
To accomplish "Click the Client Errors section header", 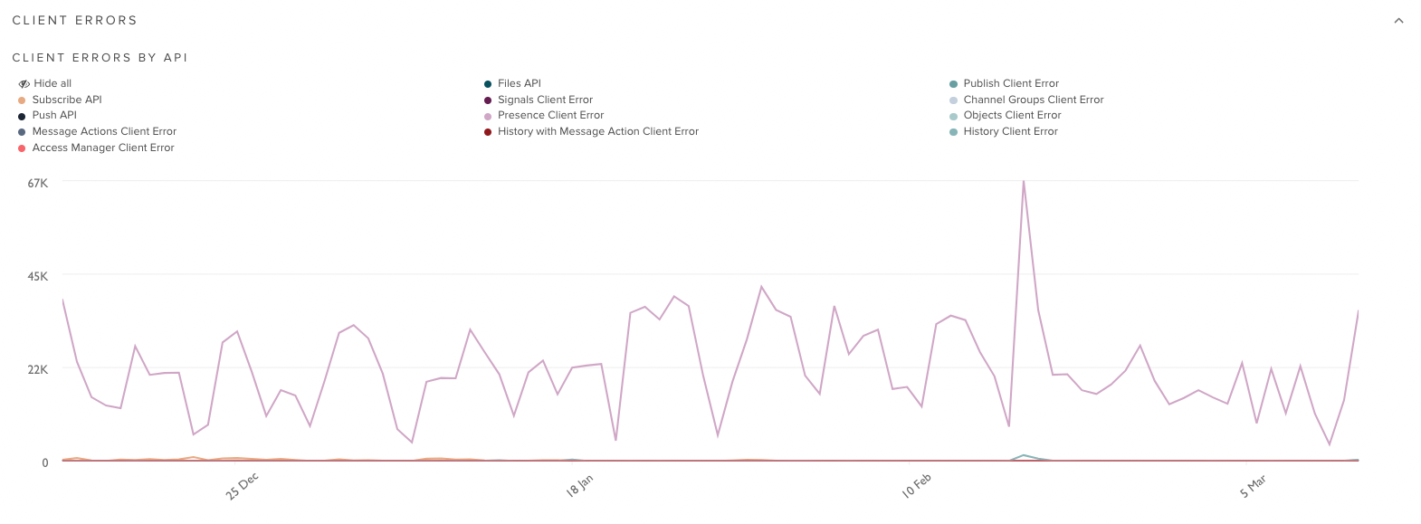I will point(74,20).
